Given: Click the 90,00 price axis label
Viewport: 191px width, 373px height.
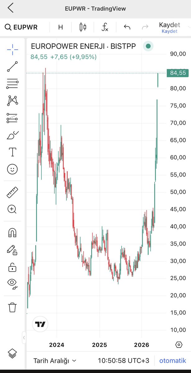Looking at the screenshot, I should click(178, 54).
